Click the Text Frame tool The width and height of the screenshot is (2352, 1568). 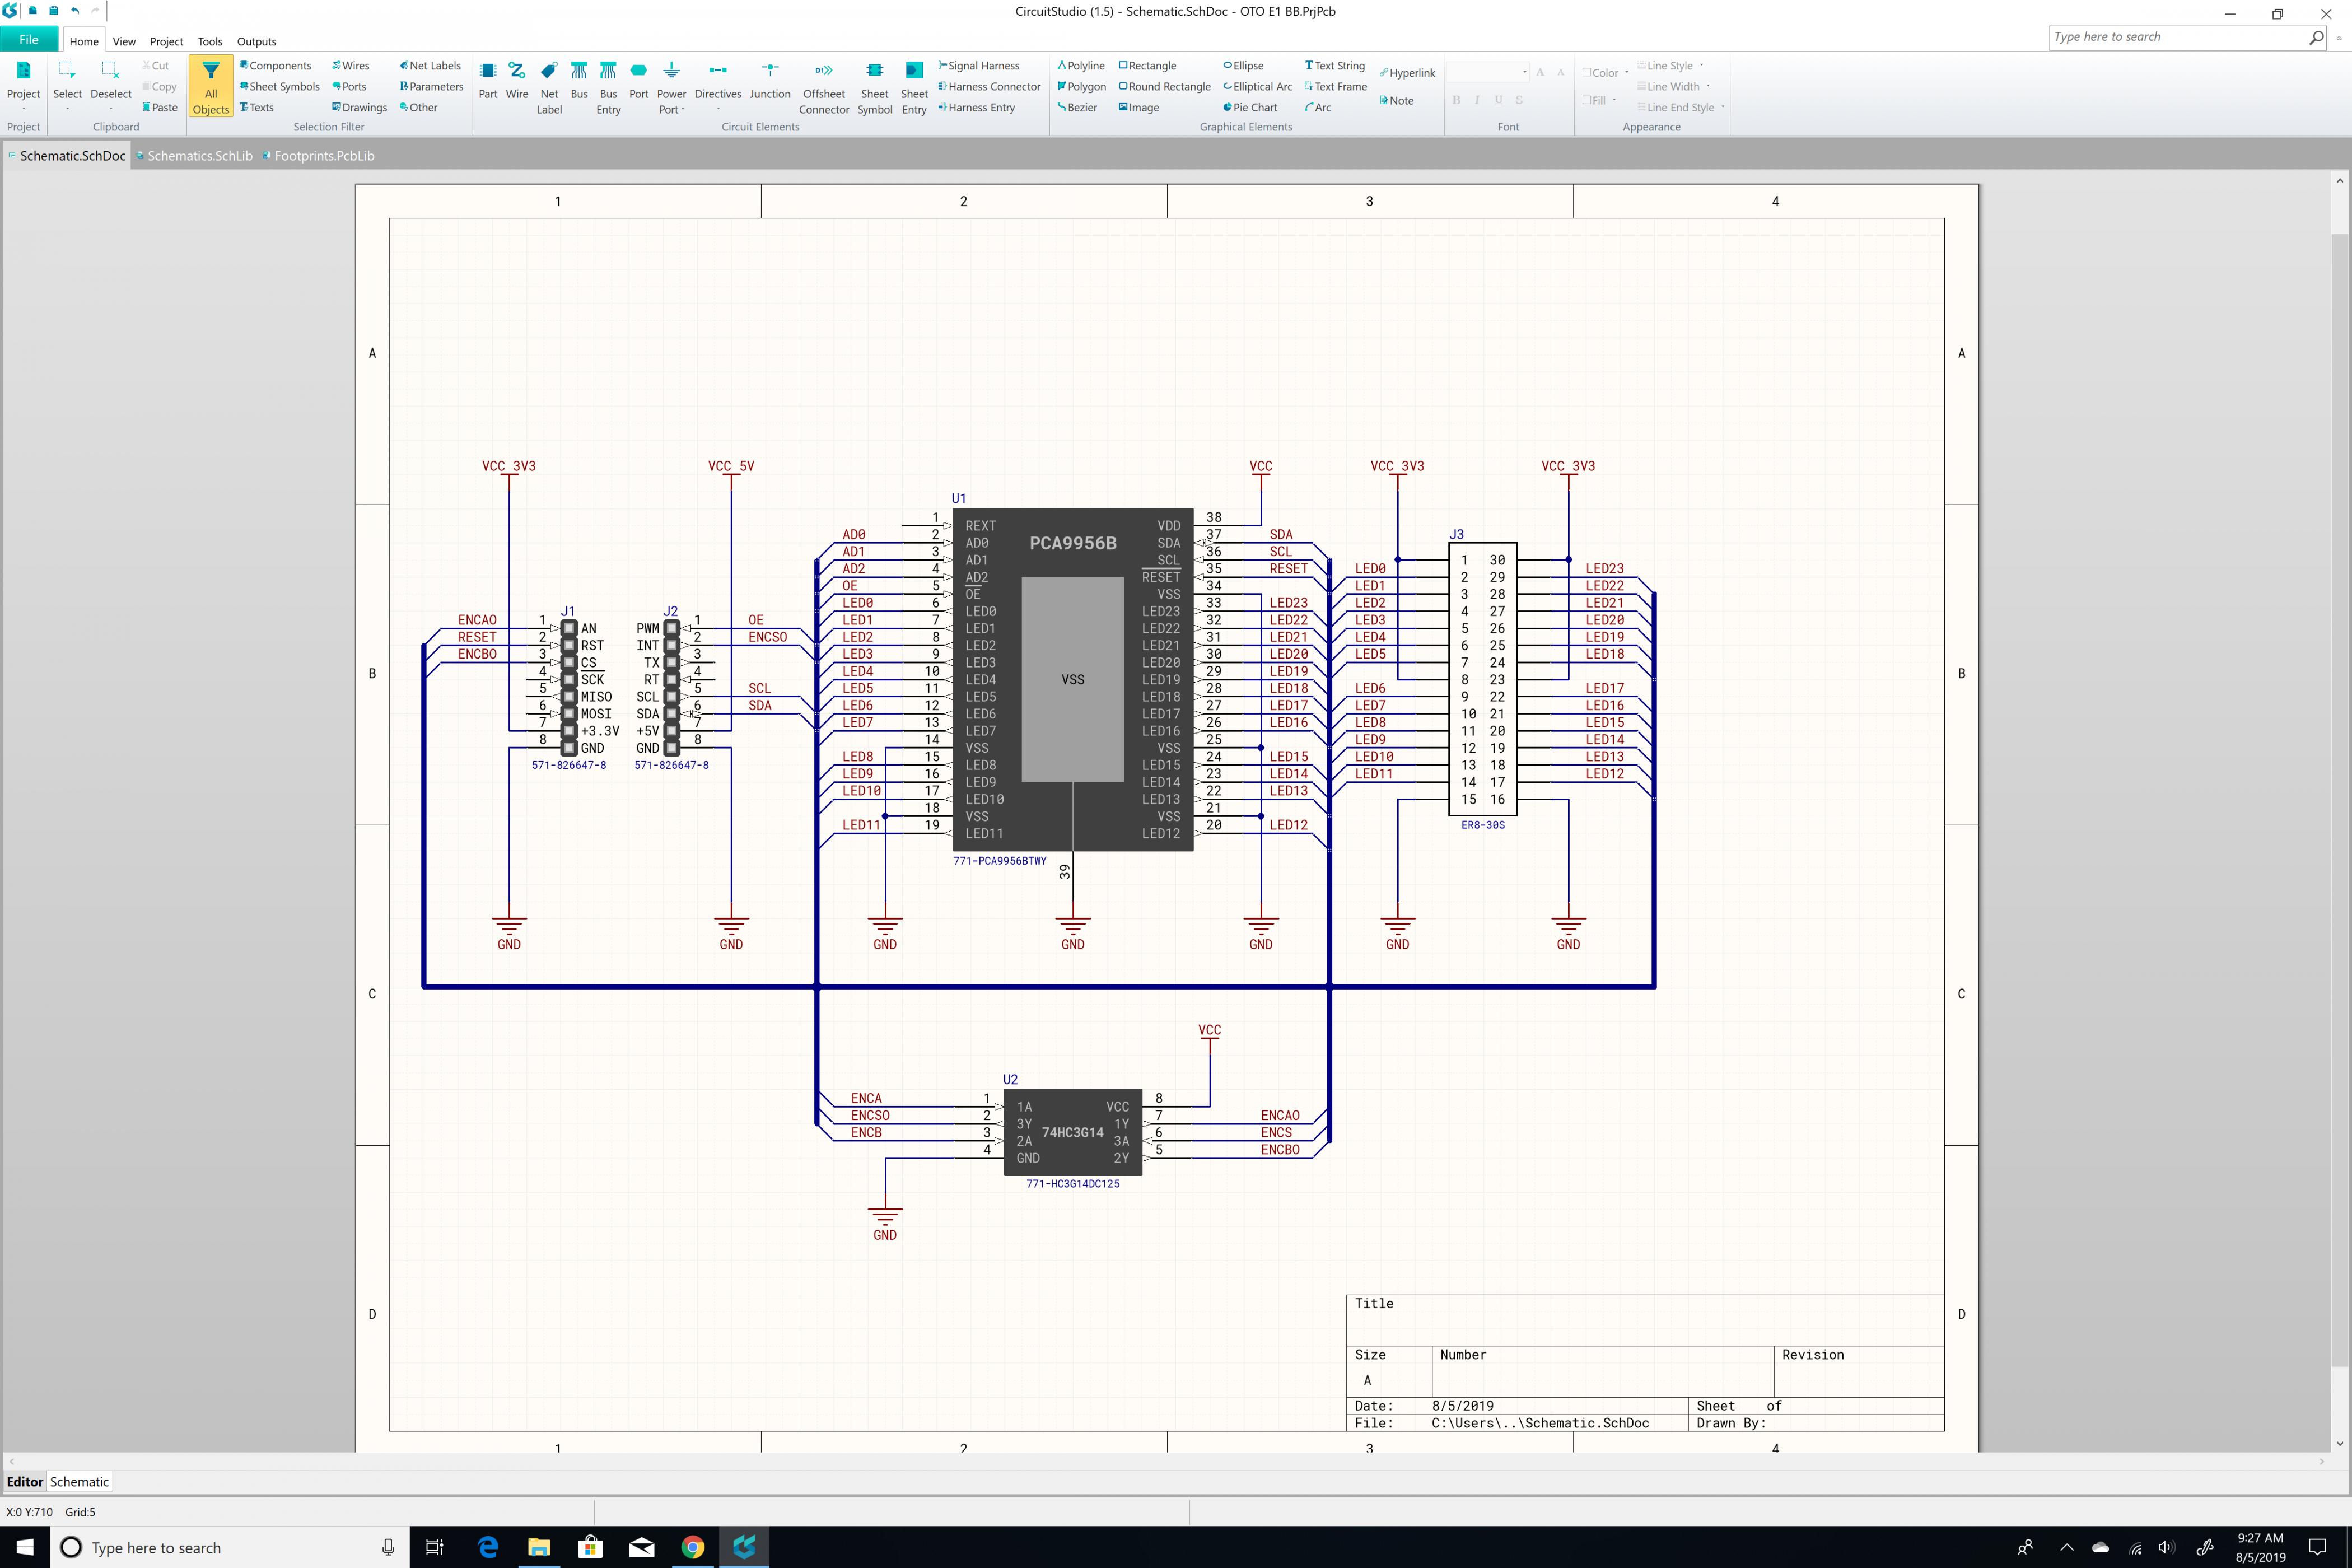tap(1335, 87)
